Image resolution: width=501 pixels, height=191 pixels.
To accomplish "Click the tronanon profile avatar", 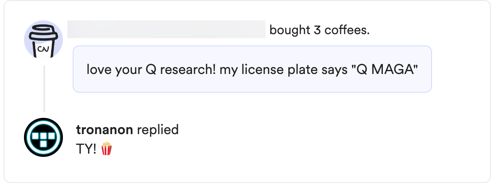I will point(43,138).
